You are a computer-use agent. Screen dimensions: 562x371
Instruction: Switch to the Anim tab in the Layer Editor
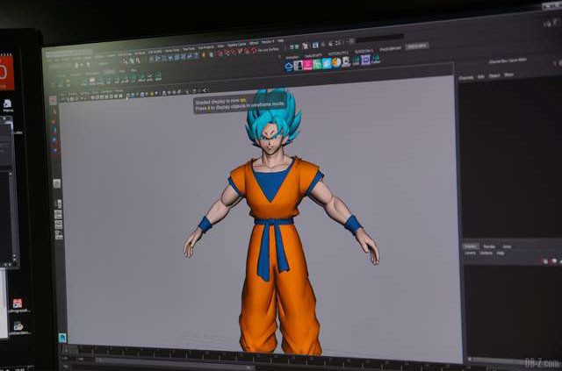[x=507, y=246]
